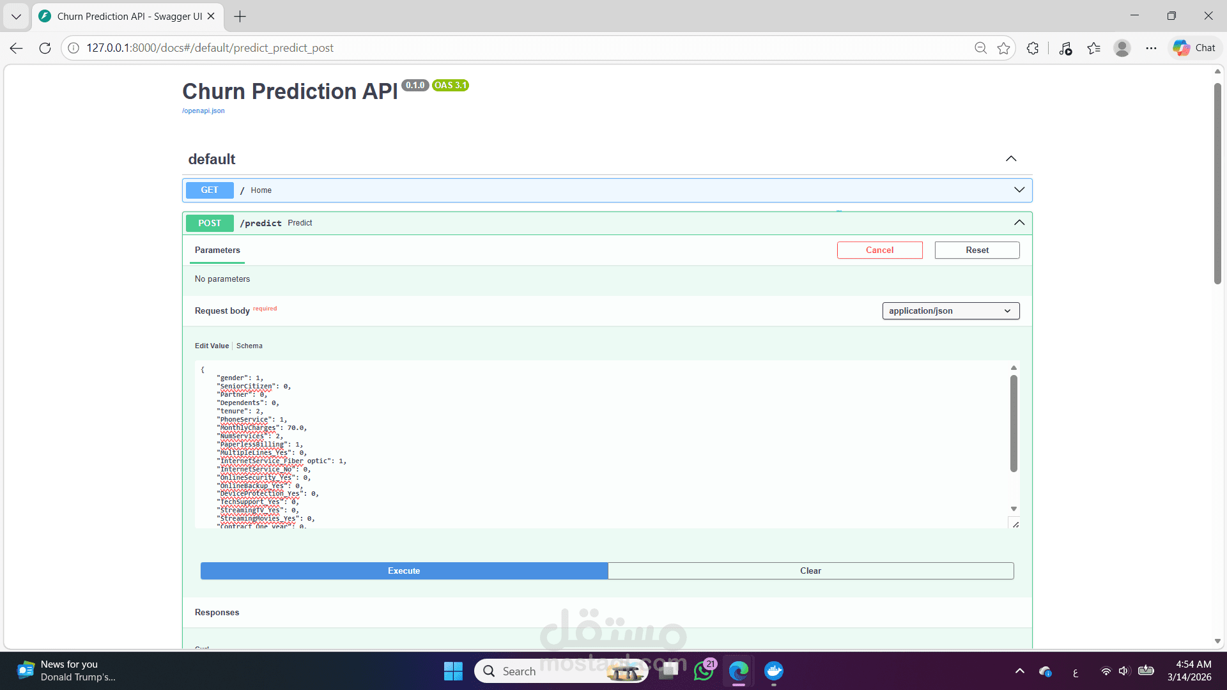Collapse the POST /predict endpoint chevron

click(1019, 222)
